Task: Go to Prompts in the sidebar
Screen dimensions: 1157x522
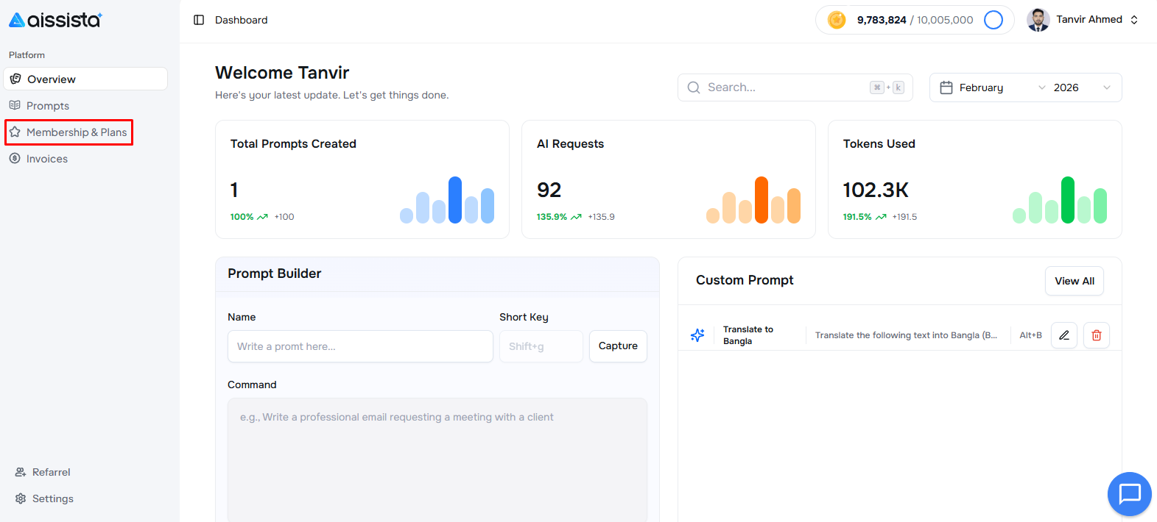Action: coord(48,106)
